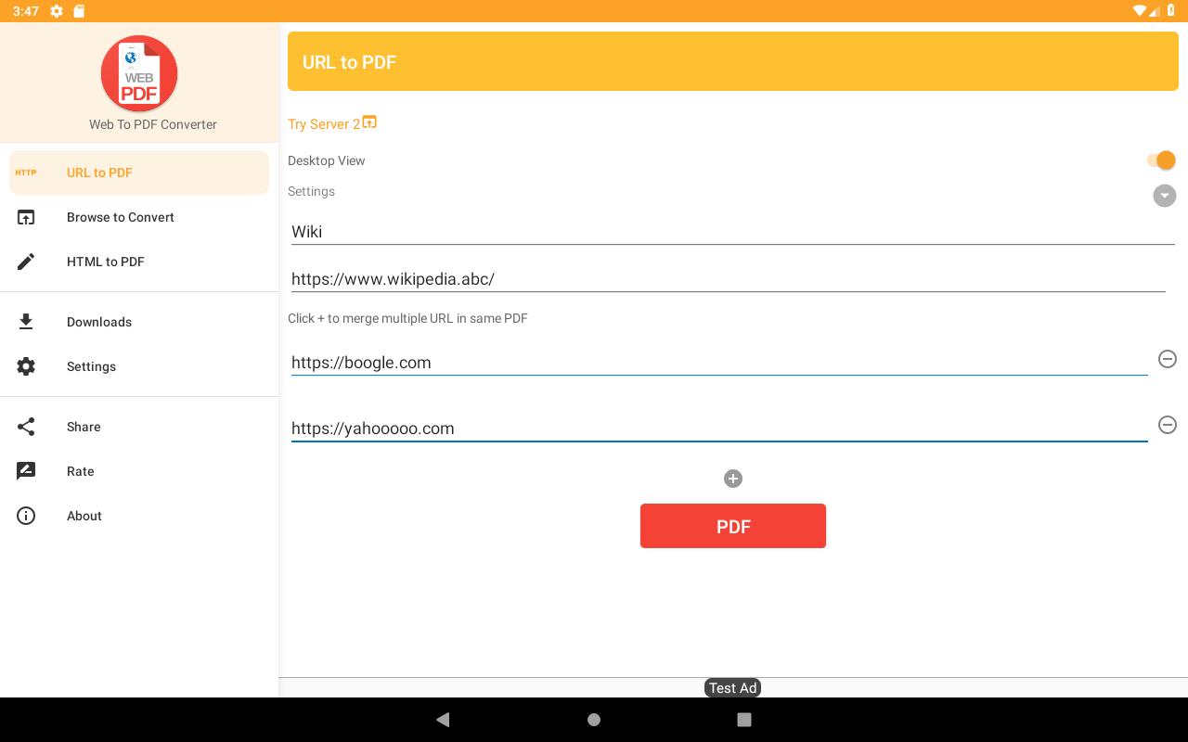1188x742 pixels.
Task: Open HTML to PDF editor
Action: tap(105, 262)
